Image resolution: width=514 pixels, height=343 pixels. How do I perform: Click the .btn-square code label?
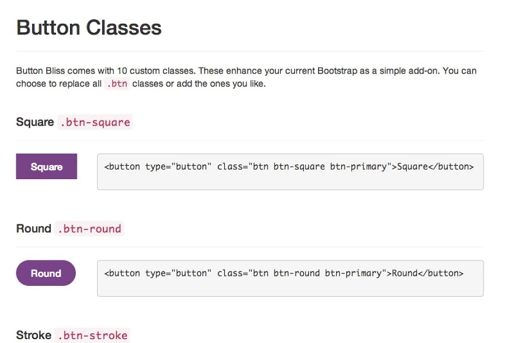[95, 123]
